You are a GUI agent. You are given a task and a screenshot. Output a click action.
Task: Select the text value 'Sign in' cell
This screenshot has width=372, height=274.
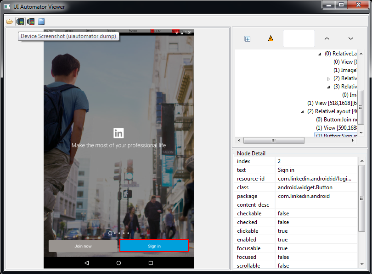point(316,170)
